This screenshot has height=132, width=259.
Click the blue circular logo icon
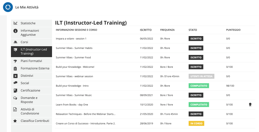pos(8,7)
